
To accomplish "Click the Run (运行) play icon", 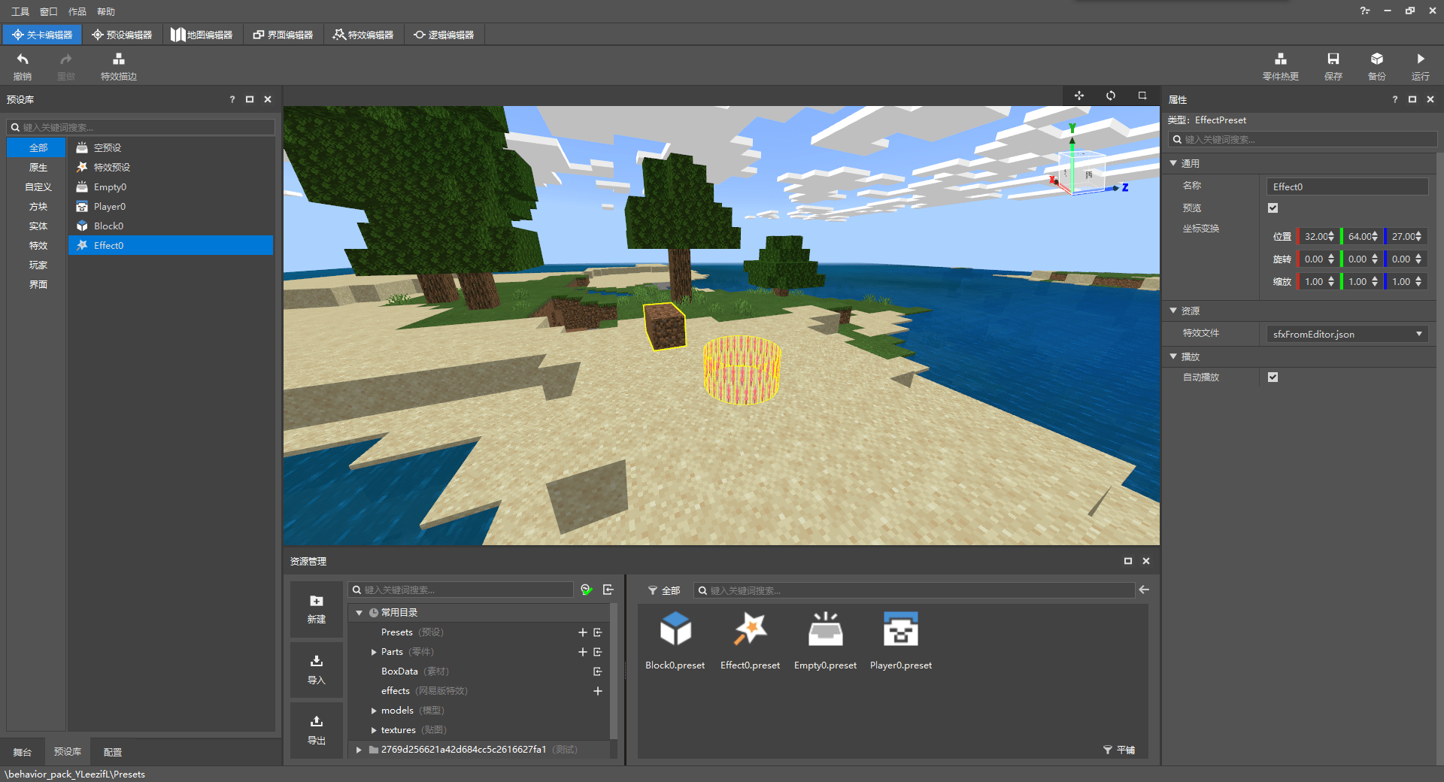I will click(1420, 60).
